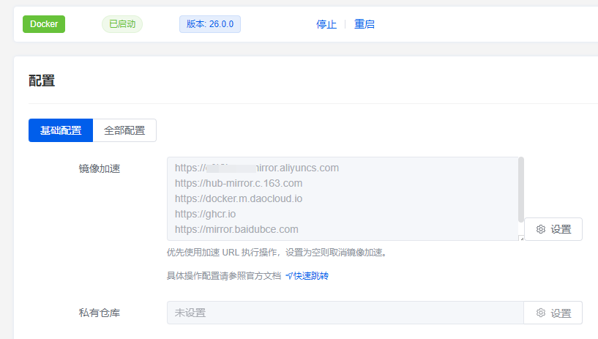Viewport: 598px width, 339px height.
Task: Click the mirror list scrollbar thumb
Action: (x=521, y=190)
